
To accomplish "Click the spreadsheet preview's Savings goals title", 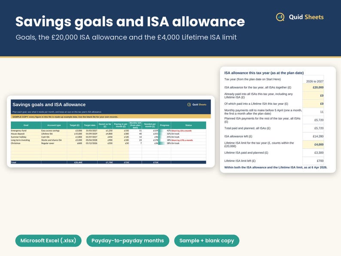I will pos(49,105).
